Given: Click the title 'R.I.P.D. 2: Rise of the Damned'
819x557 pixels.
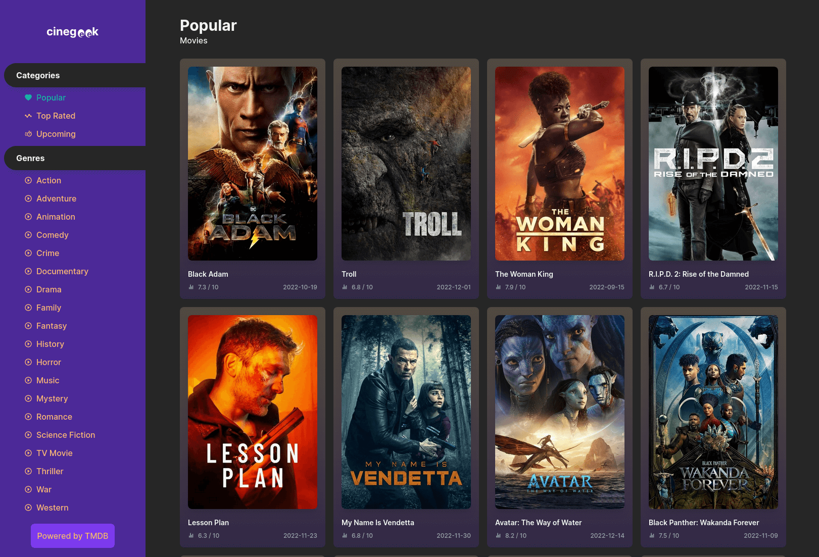Looking at the screenshot, I should 699,274.
